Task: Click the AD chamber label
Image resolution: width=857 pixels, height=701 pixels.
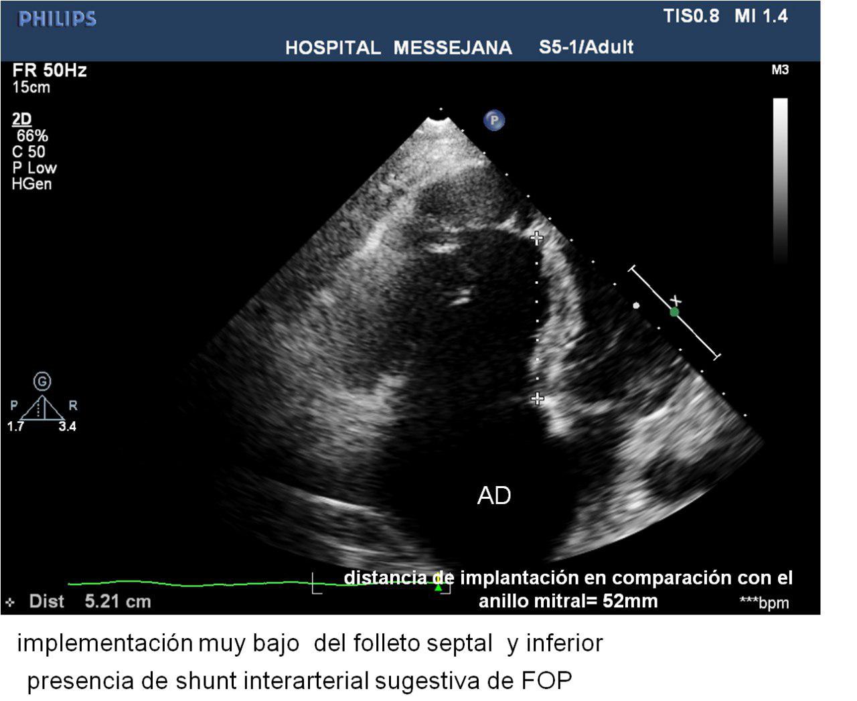Action: point(494,495)
